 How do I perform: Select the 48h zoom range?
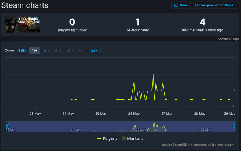click(22, 50)
